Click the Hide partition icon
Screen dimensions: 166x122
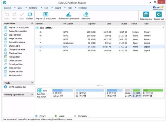pos(5,57)
